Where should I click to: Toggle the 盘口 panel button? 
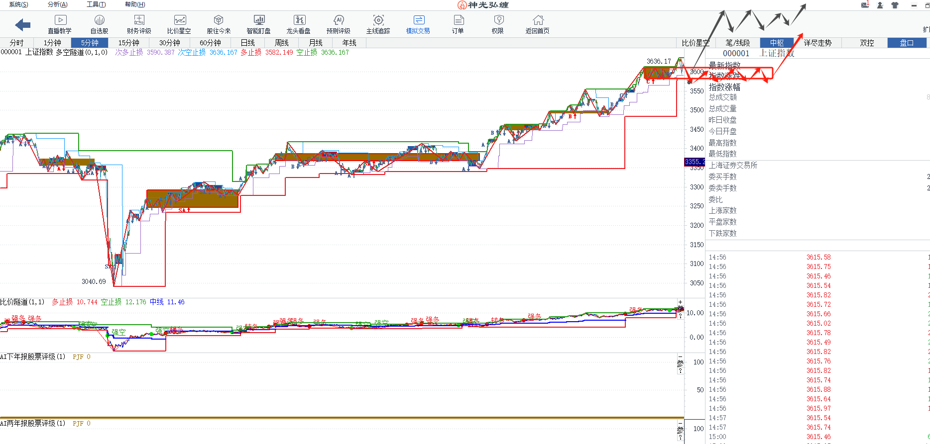pyautogui.click(x=907, y=43)
